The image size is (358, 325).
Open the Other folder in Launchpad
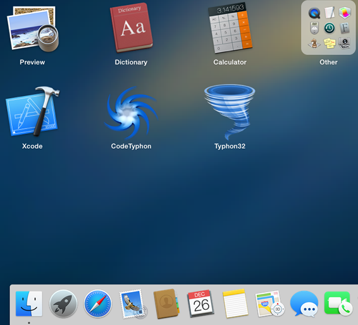(x=328, y=28)
